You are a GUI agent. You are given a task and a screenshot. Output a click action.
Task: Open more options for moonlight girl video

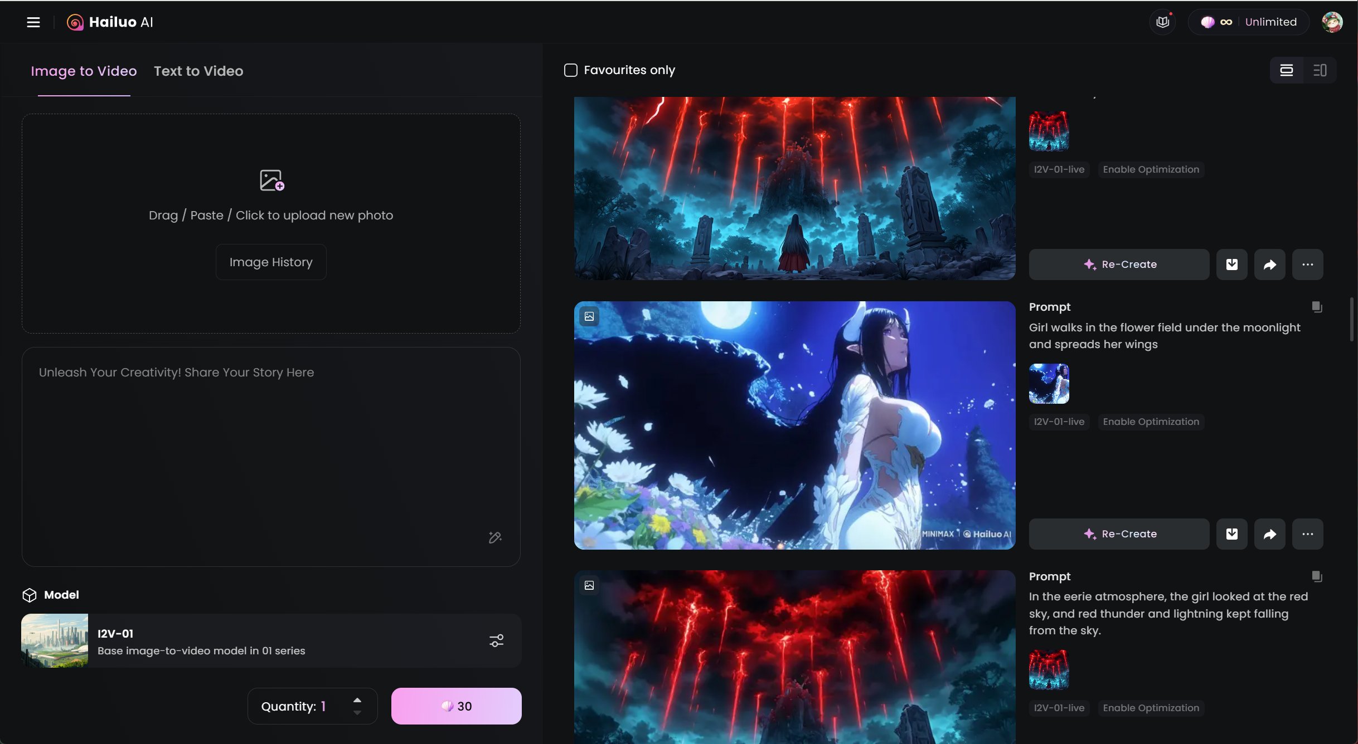[x=1307, y=534]
